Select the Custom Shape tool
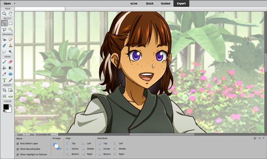This screenshot has height=159, width=267. [x=10, y=74]
